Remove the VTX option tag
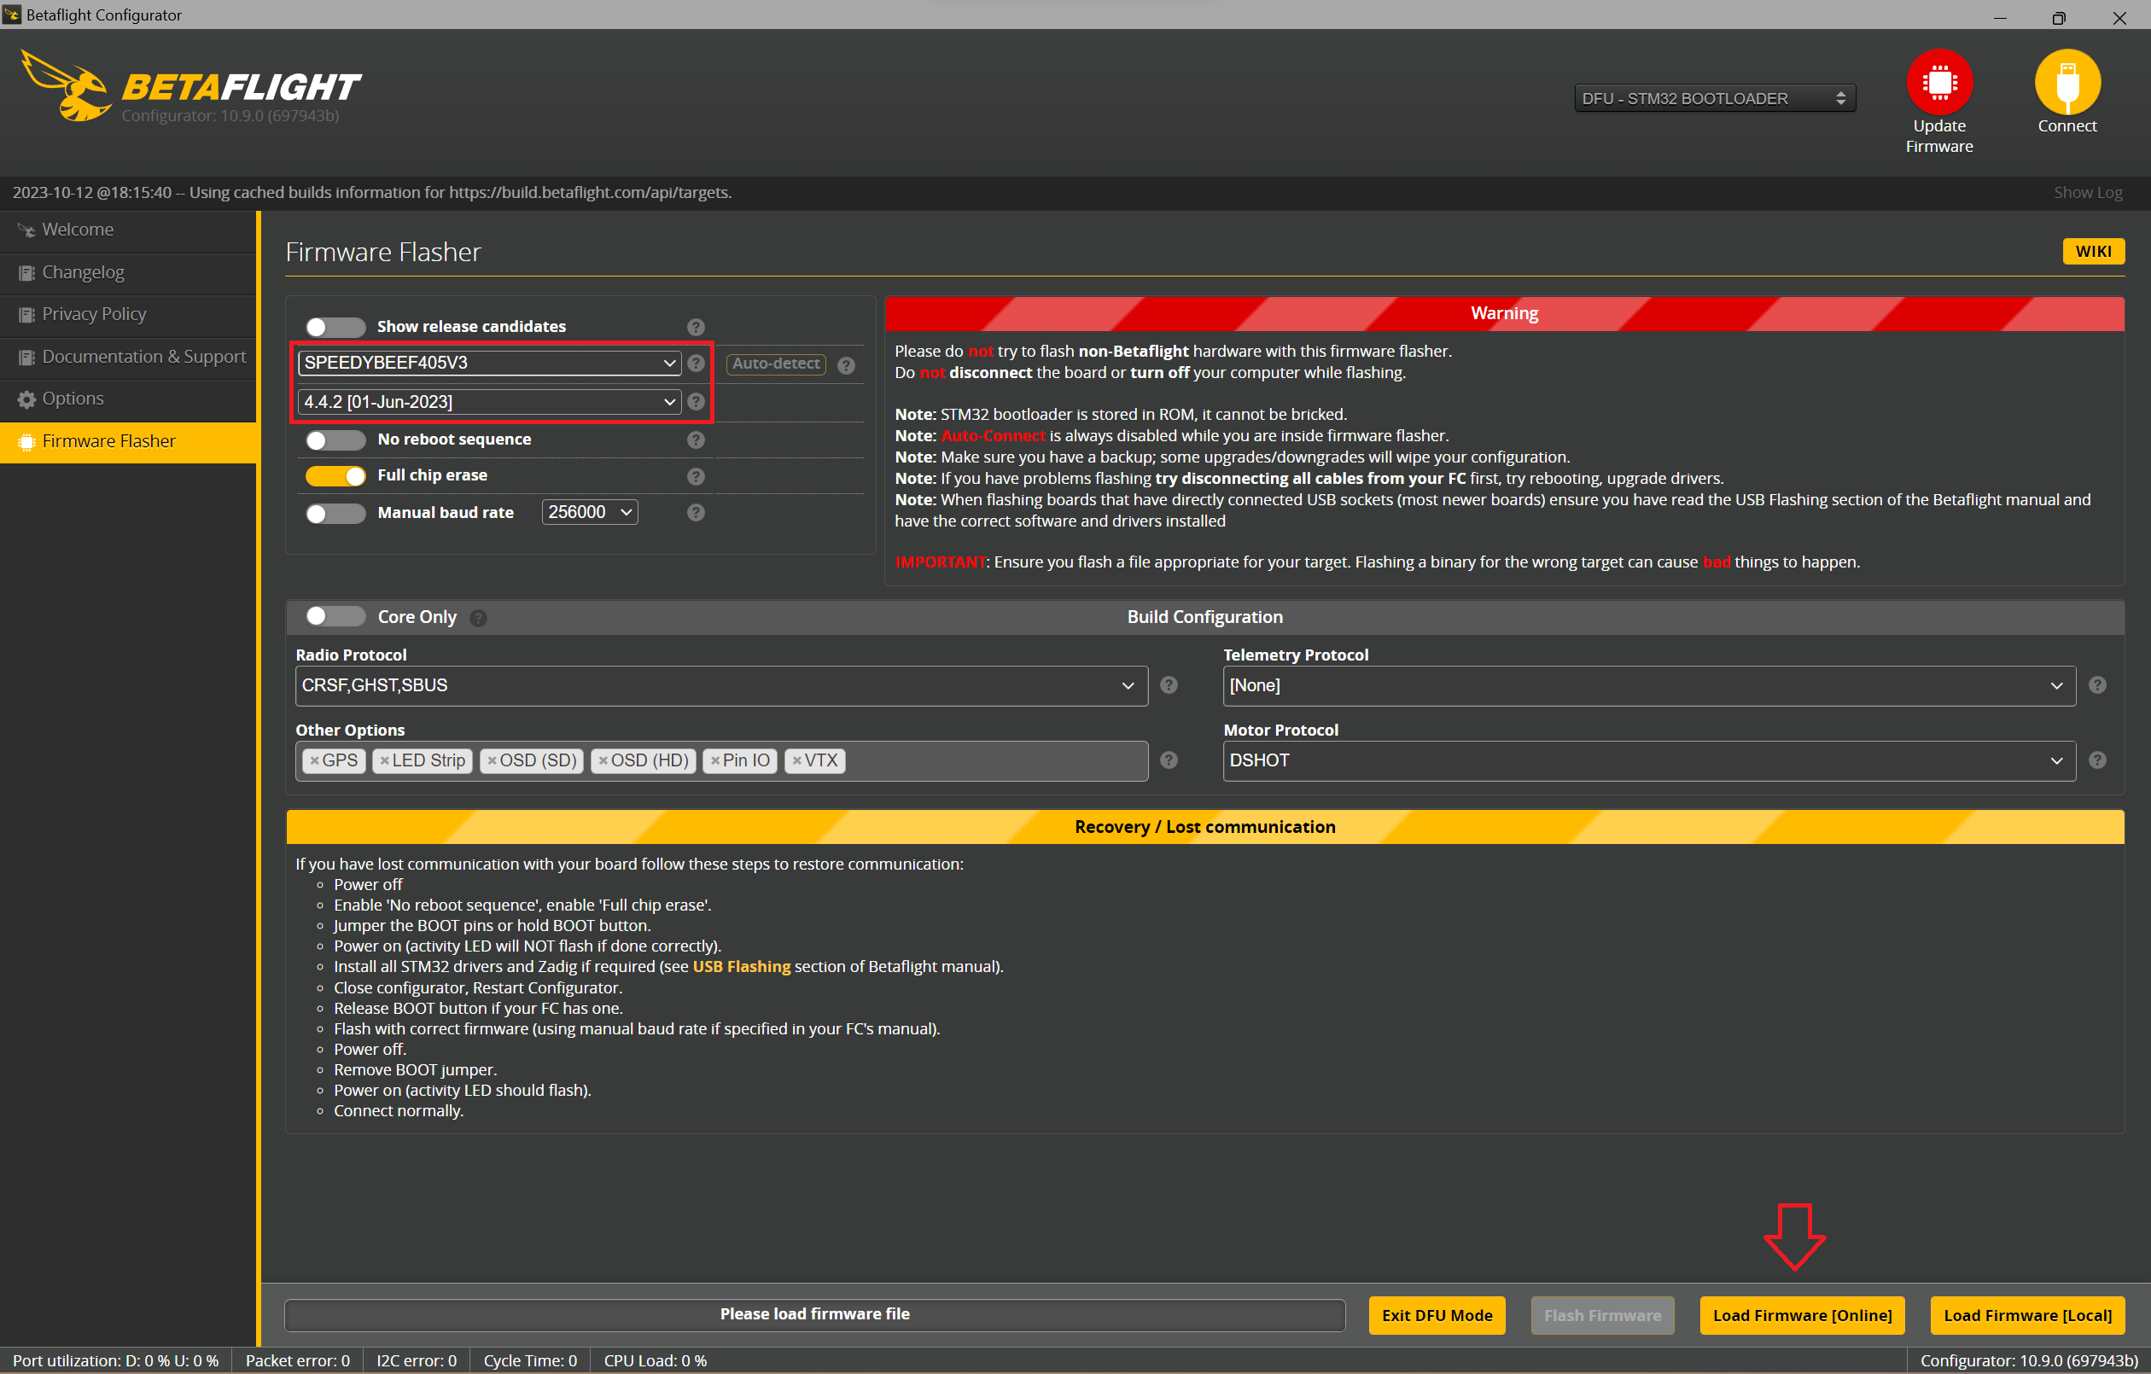 point(796,761)
